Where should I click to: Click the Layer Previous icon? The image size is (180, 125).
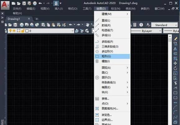click(x=82, y=31)
